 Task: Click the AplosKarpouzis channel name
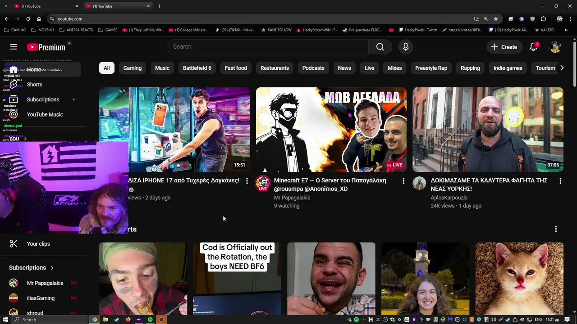(x=449, y=198)
